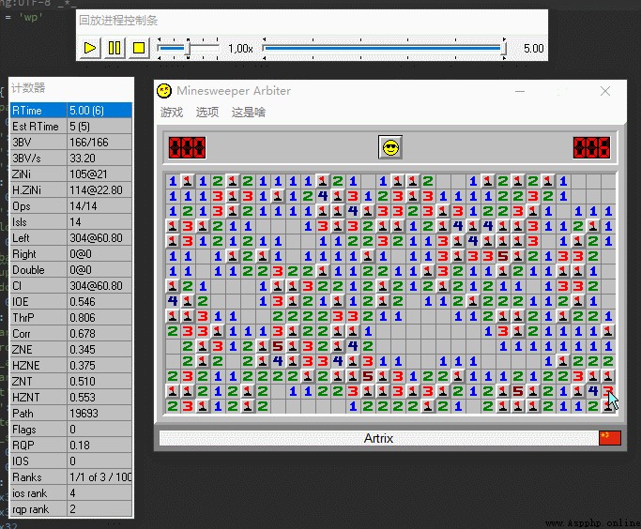The width and height of the screenshot is (641, 529).
Task: Click the yellow play button
Action: pos(90,48)
